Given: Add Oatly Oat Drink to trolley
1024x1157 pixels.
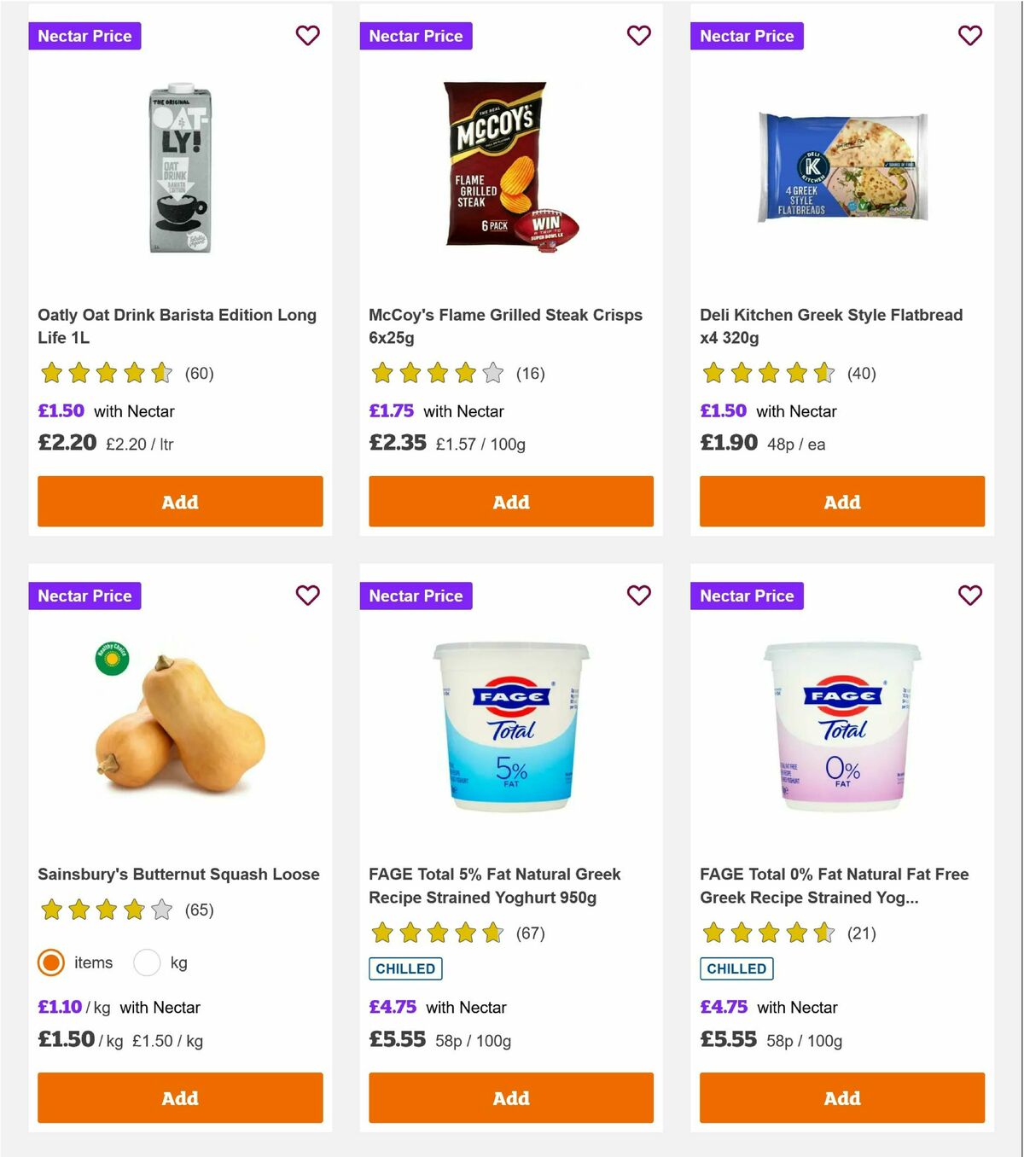Looking at the screenshot, I should point(179,502).
